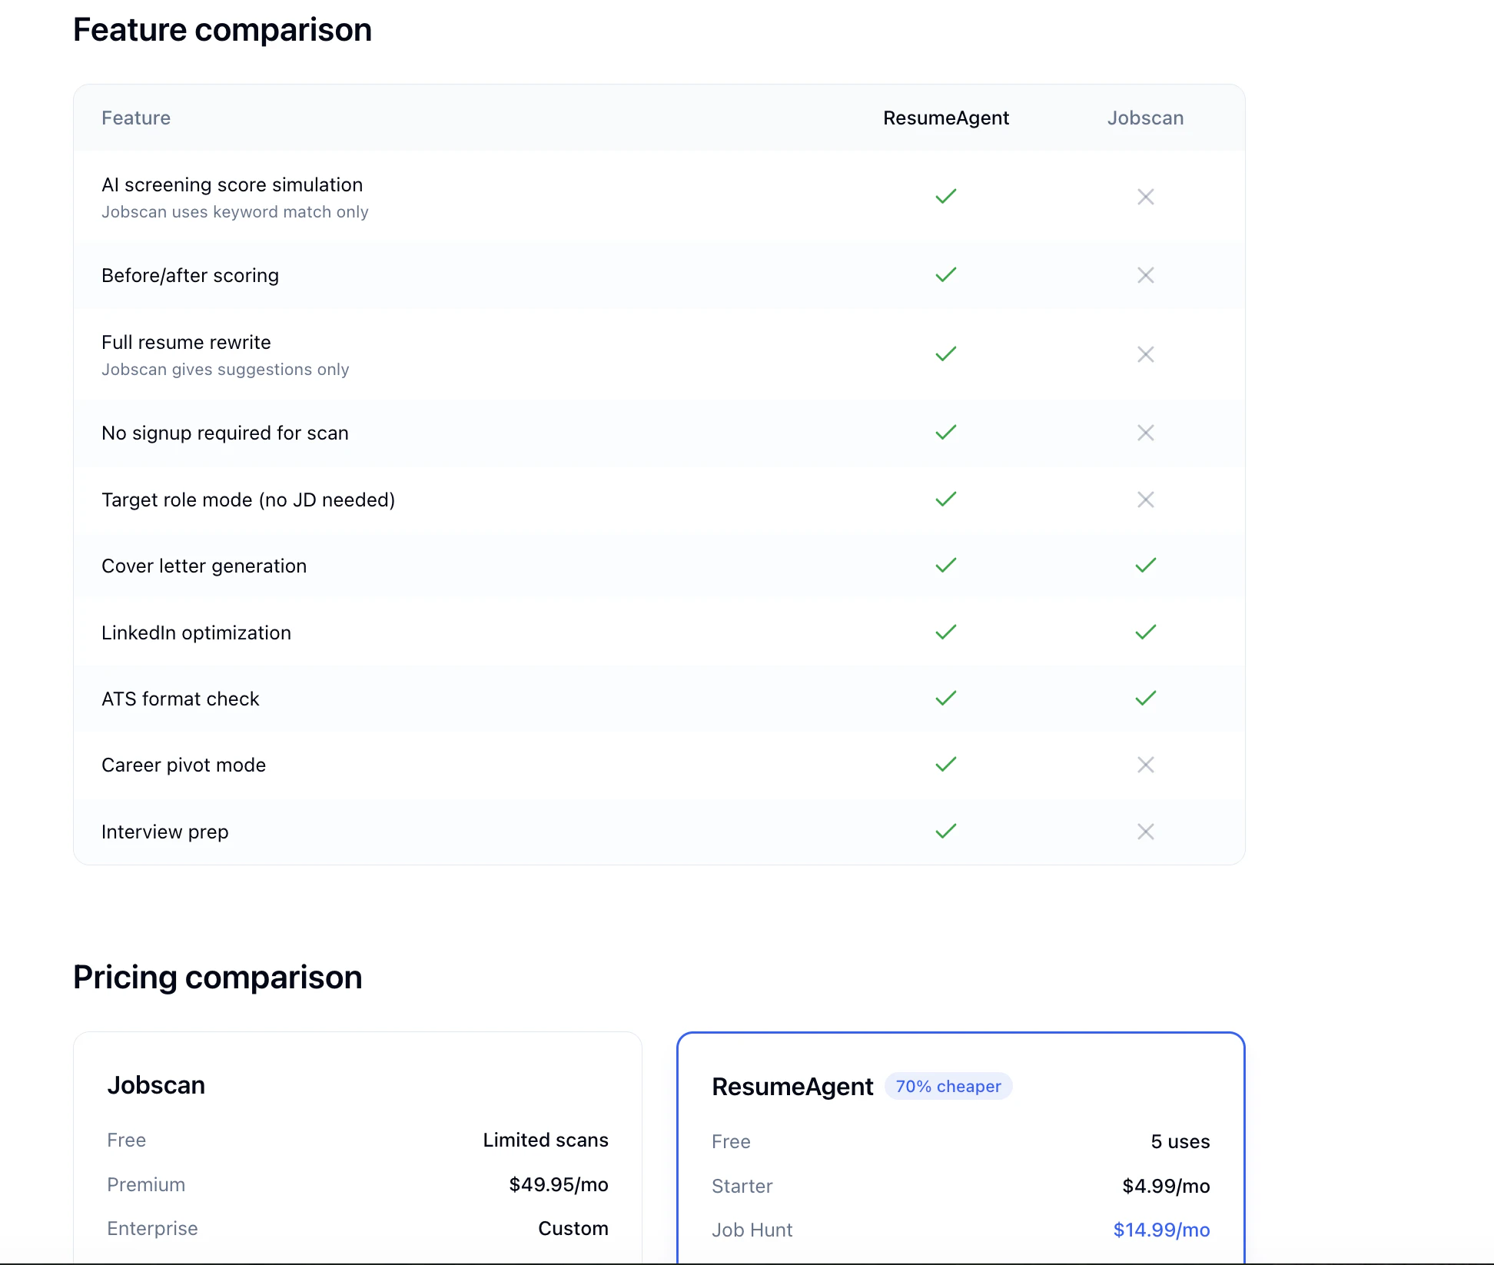Image resolution: width=1494 pixels, height=1265 pixels.
Task: Click ResumeAgent checkmark for ATS format check
Action: [945, 699]
